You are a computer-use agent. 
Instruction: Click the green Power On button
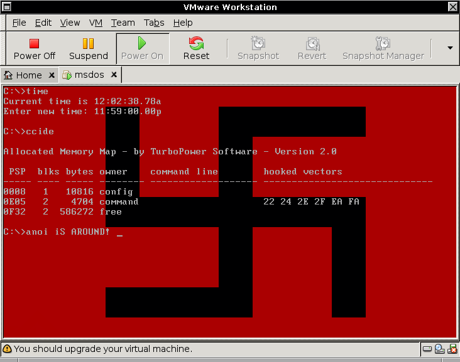point(142,48)
